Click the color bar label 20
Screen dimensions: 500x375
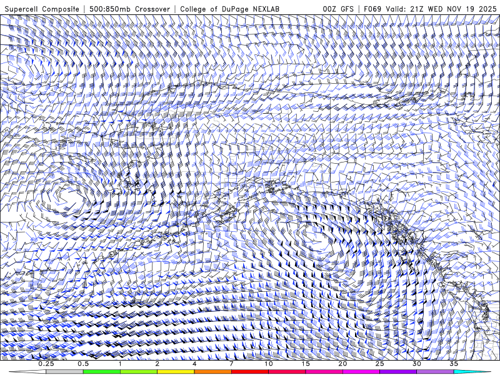click(342, 364)
